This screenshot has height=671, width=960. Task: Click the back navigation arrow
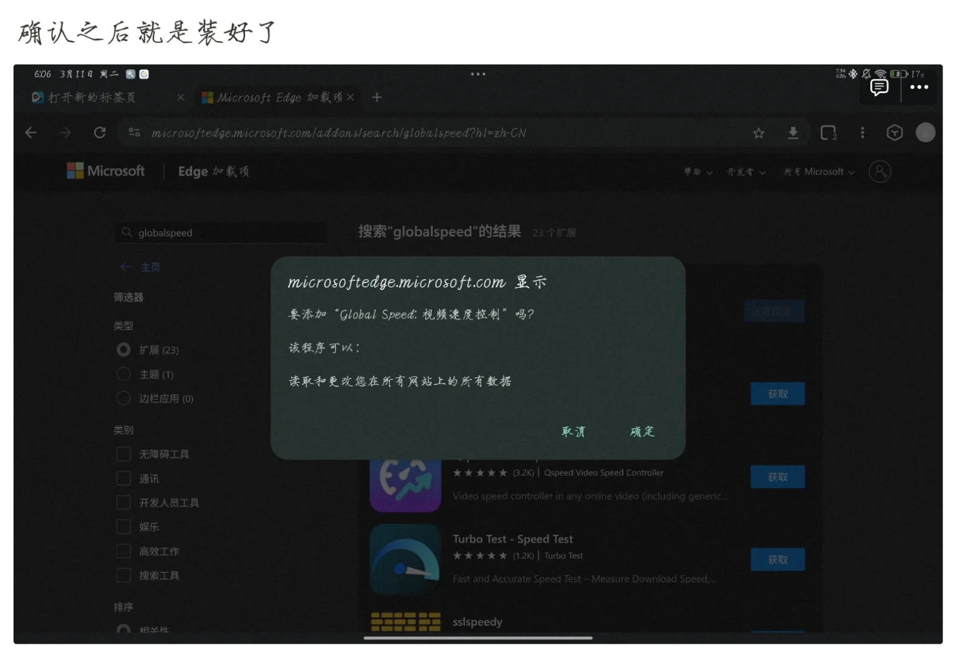30,132
